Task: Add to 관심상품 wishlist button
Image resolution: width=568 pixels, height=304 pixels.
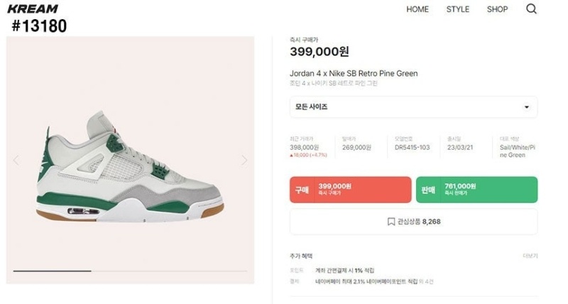Action: [x=413, y=222]
